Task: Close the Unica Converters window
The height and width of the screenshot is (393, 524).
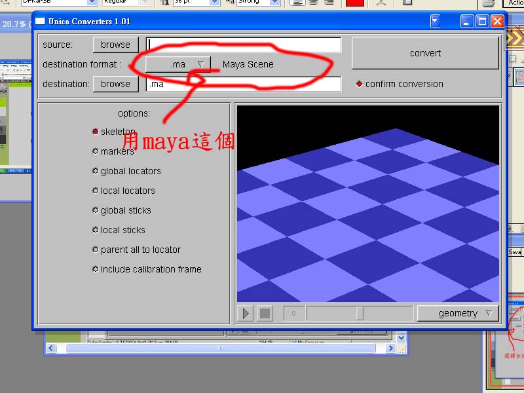Action: (x=497, y=22)
